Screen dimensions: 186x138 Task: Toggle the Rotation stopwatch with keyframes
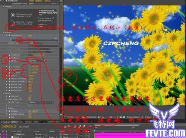9,111
